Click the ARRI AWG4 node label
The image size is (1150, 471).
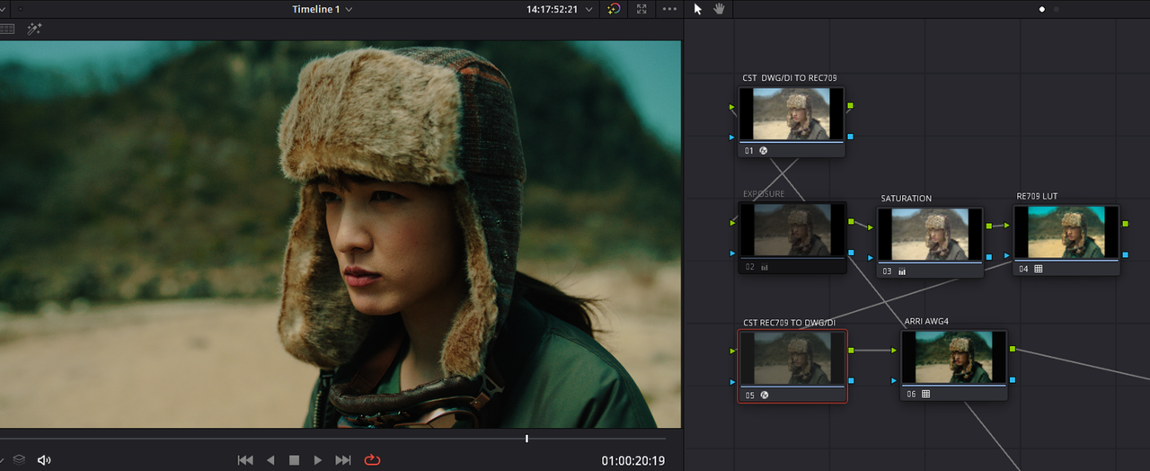926,321
